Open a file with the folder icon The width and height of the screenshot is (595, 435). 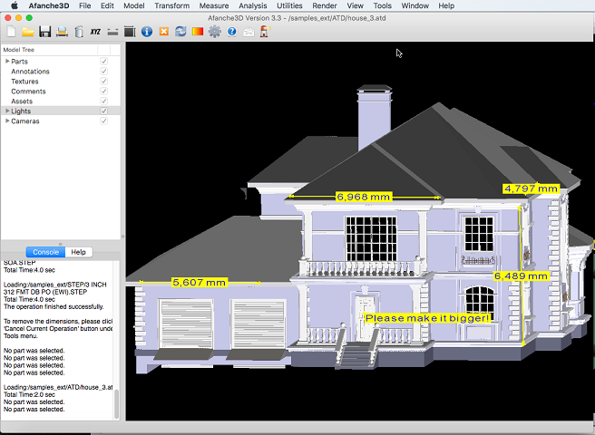[28, 32]
